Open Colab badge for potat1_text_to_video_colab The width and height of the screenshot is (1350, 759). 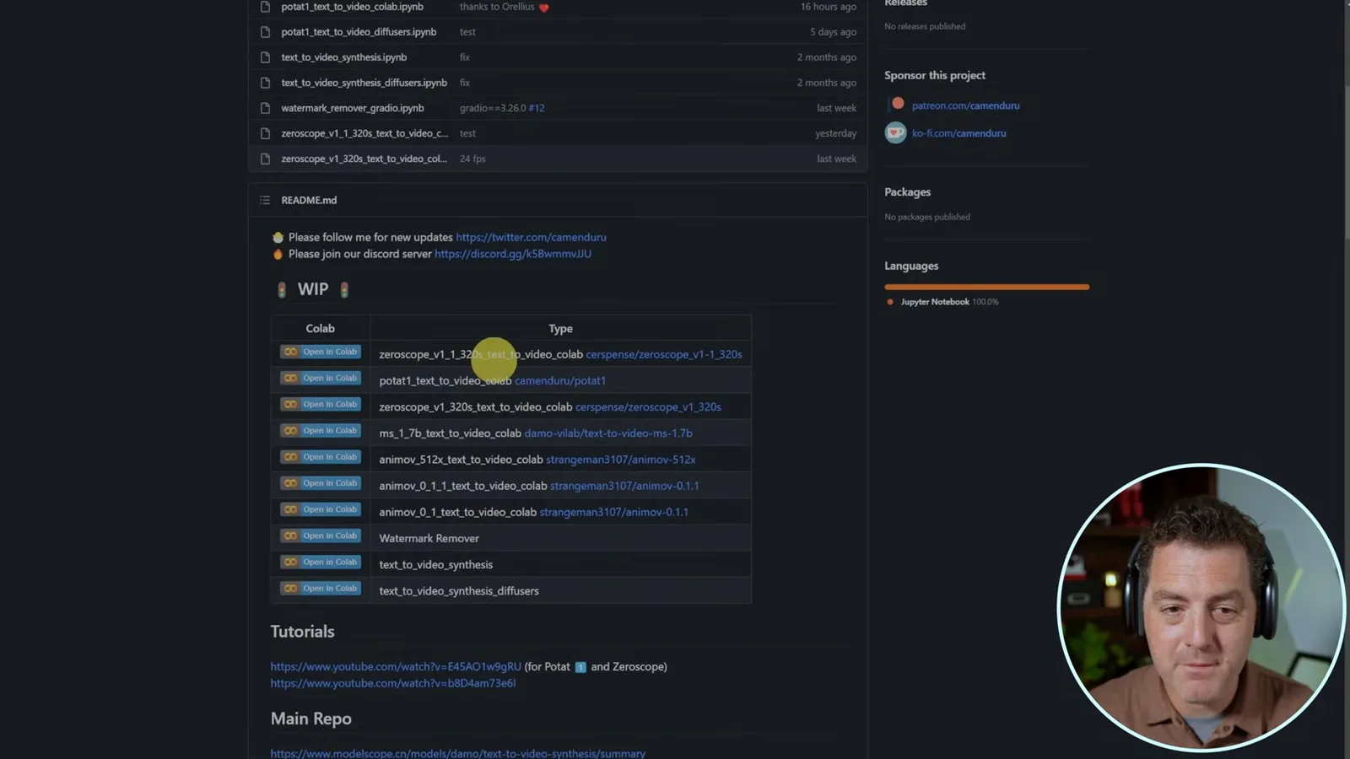[321, 378]
